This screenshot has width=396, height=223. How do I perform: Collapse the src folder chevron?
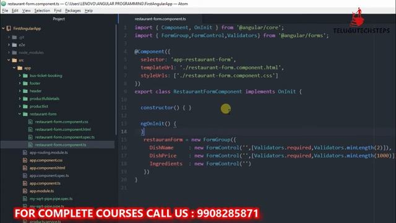(x=9, y=60)
